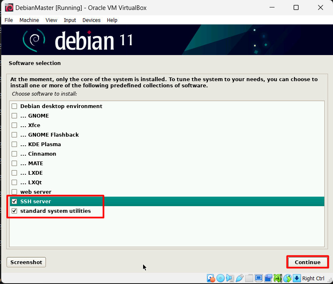This screenshot has height=284, width=333.
Task: Open the File menu
Action: point(9,20)
